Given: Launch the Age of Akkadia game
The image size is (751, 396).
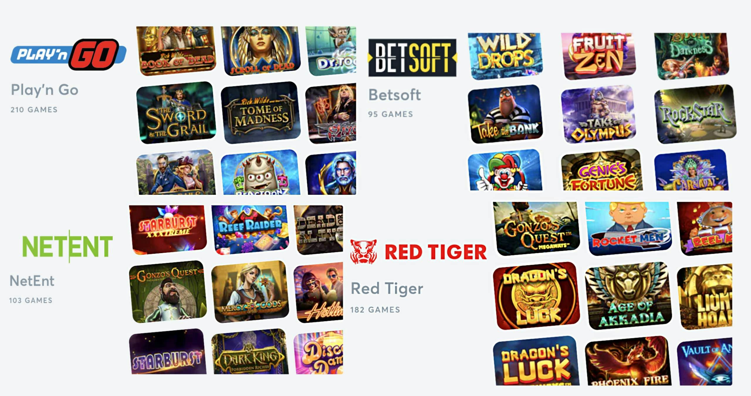Looking at the screenshot, I should tap(628, 296).
